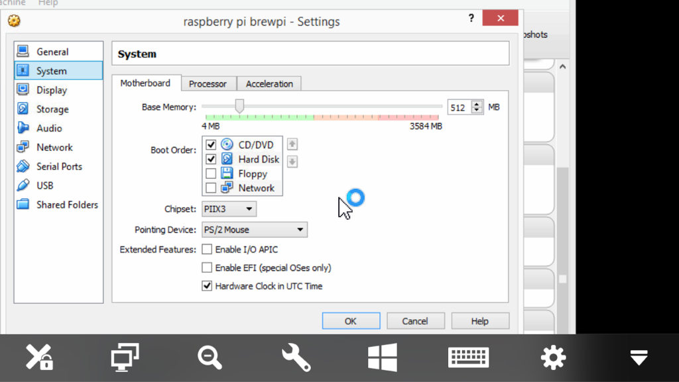Viewport: 679px width, 382px height.
Task: Open the Serial Ports settings category
Action: click(x=58, y=166)
